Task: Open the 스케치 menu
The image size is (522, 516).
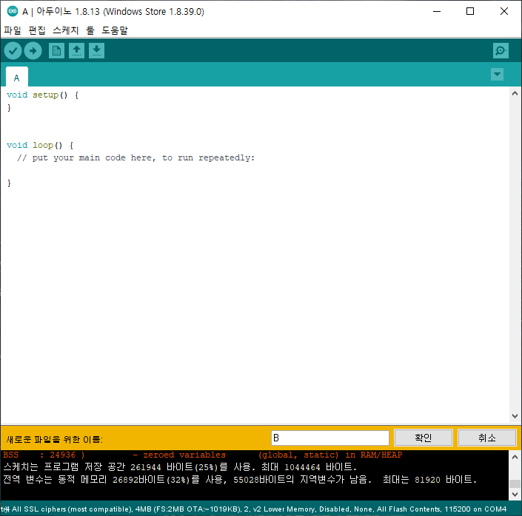Action: point(66,30)
